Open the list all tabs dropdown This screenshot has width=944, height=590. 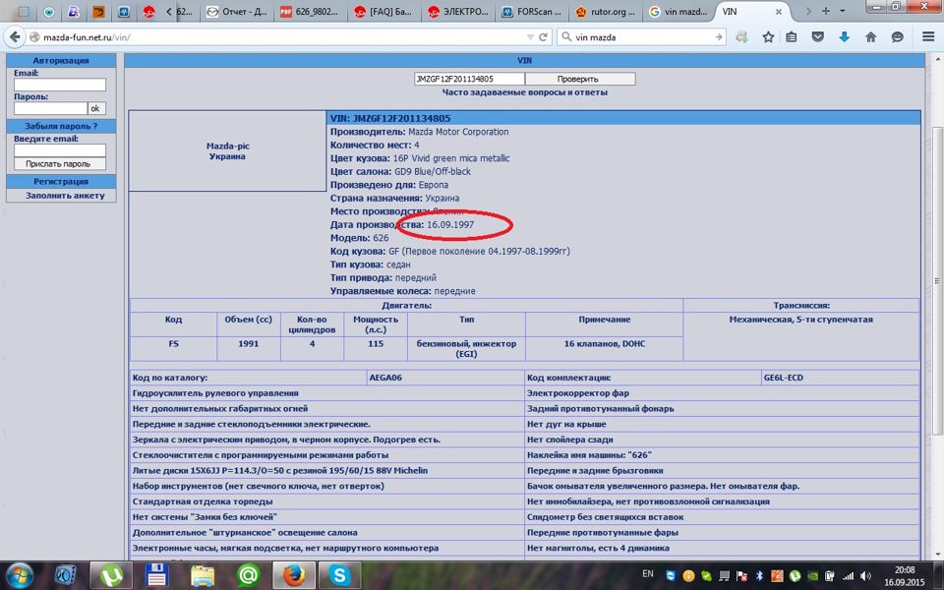coord(843,12)
